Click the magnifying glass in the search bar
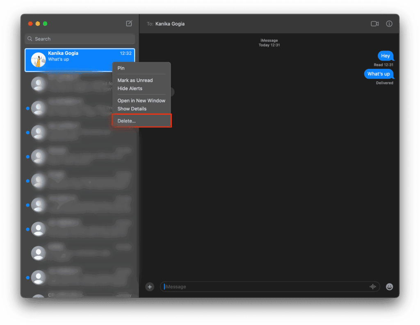Screen dimensions: 420x325 coord(29,39)
